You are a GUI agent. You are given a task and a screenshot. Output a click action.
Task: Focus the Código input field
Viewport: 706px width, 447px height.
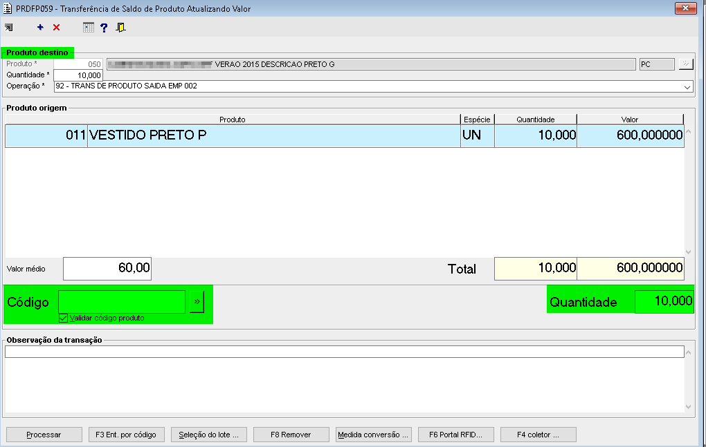(122, 301)
